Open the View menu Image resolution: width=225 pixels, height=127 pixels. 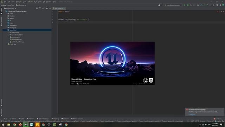pyautogui.click(x=13, y=2)
